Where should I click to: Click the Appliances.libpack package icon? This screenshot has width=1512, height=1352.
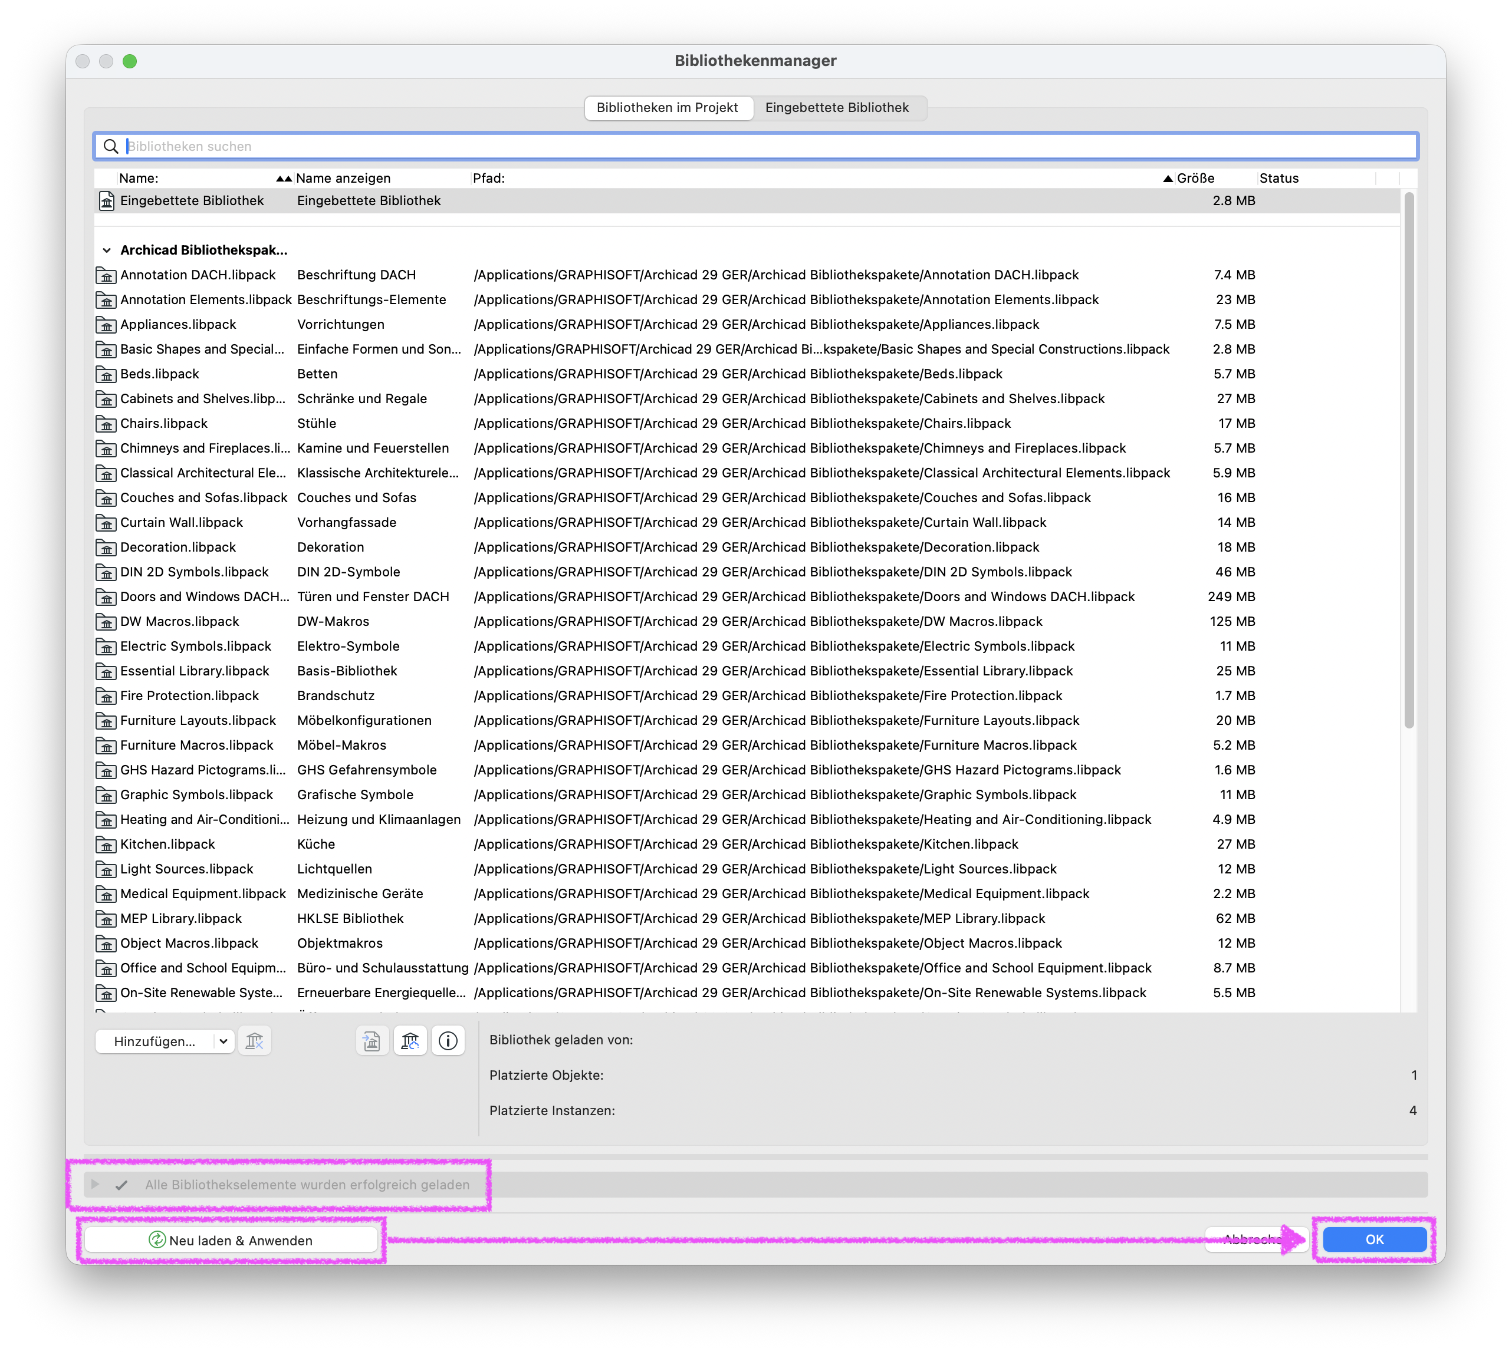(106, 325)
